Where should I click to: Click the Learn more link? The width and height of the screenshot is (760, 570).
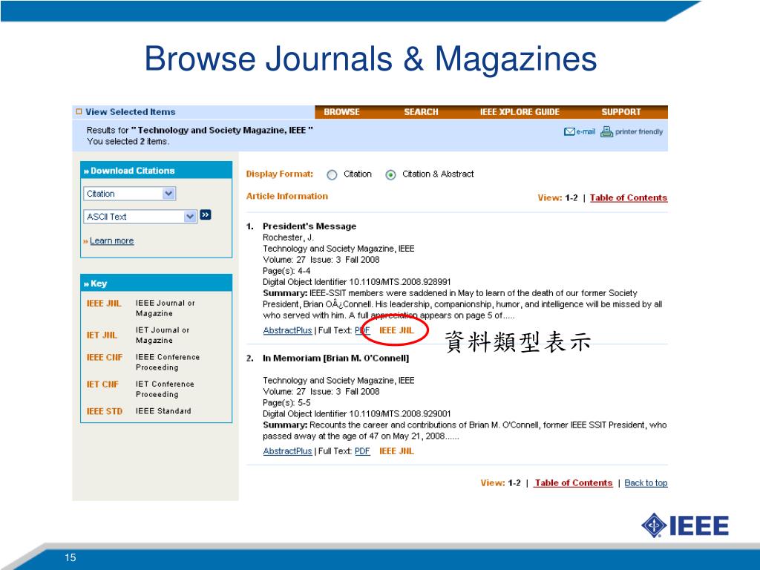111,241
